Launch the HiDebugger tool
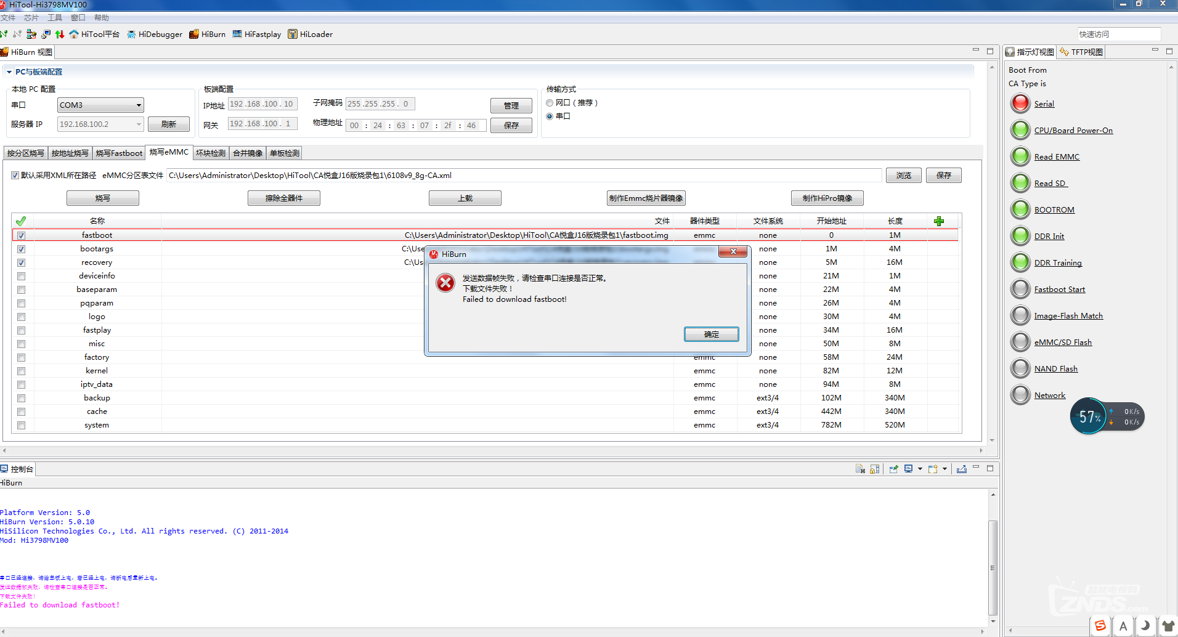This screenshot has height=637, width=1178. tap(155, 34)
